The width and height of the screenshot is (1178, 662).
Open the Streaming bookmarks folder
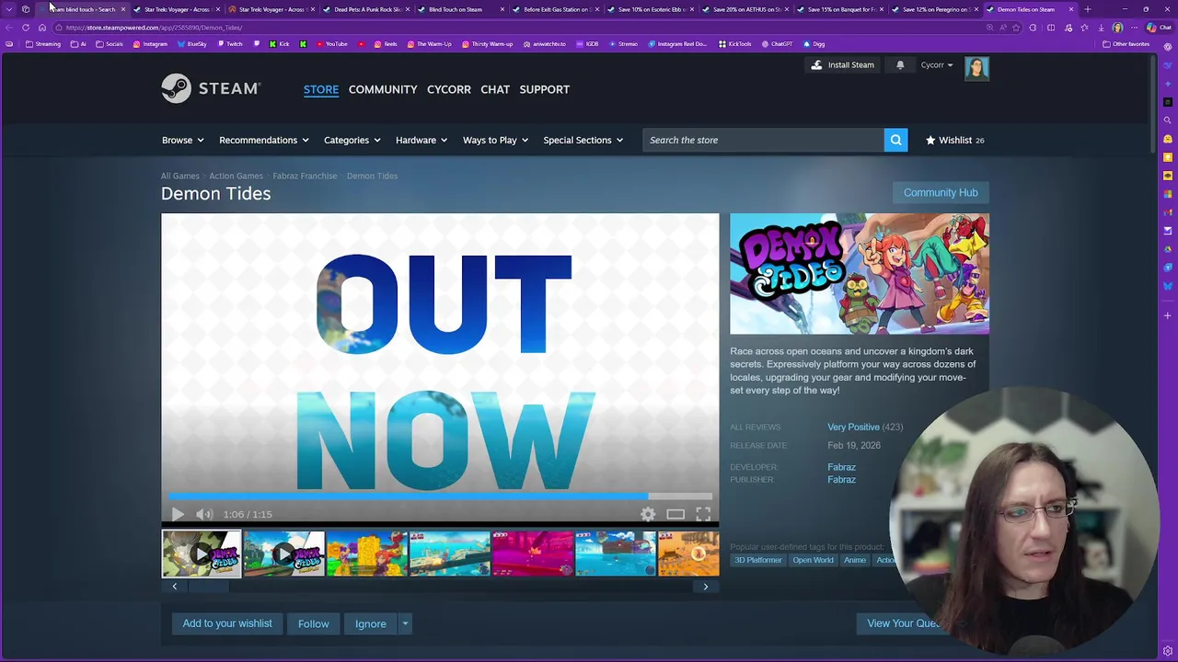click(x=42, y=44)
